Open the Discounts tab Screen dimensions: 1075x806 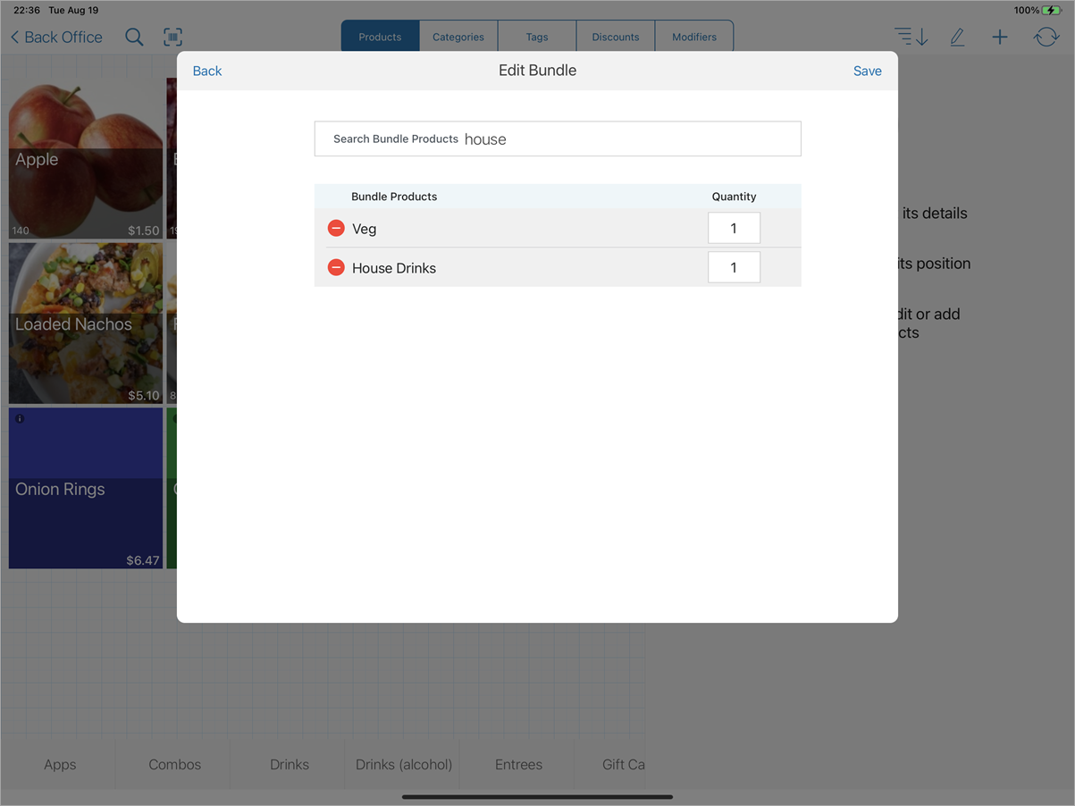tap(616, 37)
